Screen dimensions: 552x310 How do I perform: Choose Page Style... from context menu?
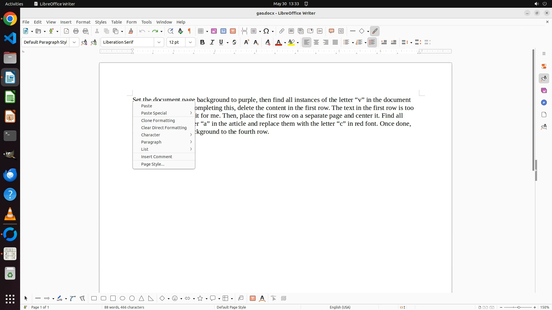(153, 164)
